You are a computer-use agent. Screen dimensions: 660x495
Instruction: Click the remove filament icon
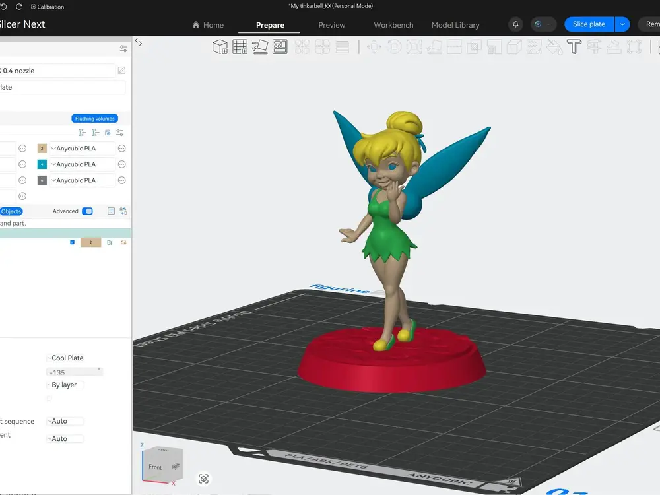[95, 133]
